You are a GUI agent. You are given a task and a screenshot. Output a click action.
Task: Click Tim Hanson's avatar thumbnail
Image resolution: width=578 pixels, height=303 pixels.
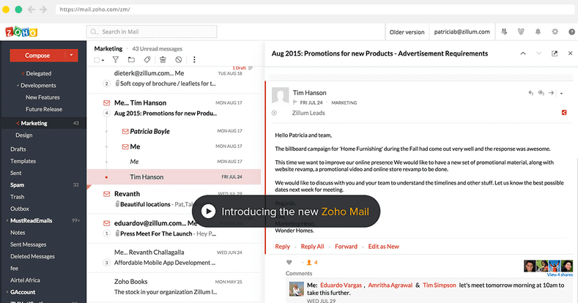[280, 96]
